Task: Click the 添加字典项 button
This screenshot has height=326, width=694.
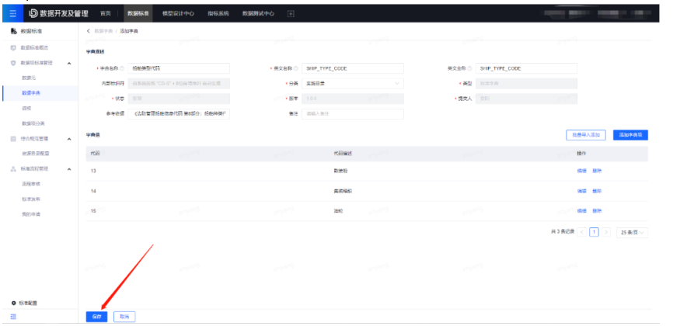Action: 630,135
